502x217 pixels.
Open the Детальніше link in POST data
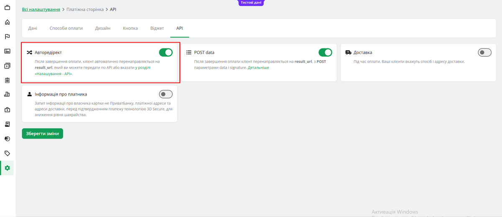click(258, 67)
